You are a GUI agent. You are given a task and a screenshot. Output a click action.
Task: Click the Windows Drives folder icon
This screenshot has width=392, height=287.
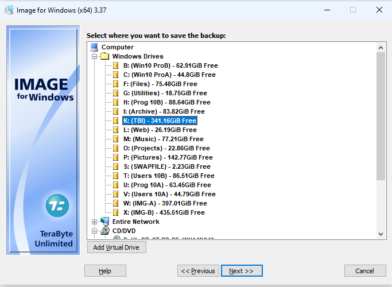[105, 56]
